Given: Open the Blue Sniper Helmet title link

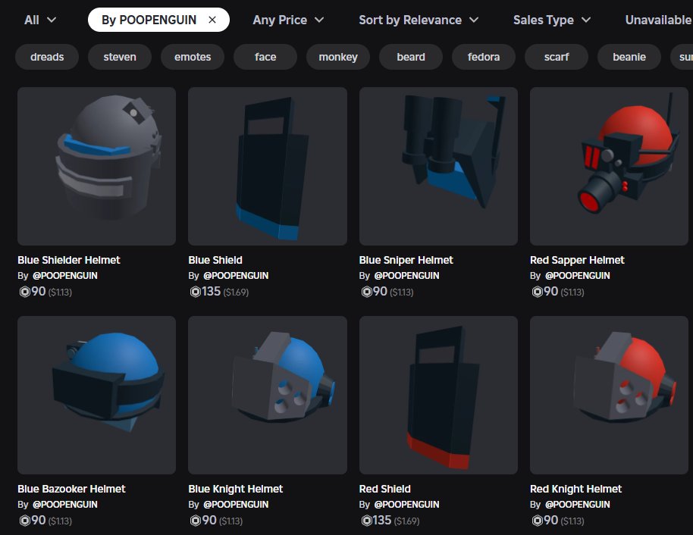Looking at the screenshot, I should click(x=406, y=260).
